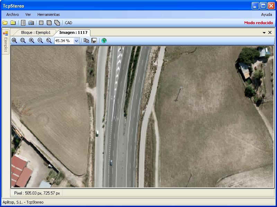277x207 pixels.
Task: Select the Imagen : 1117 tab
Action: [73, 32]
